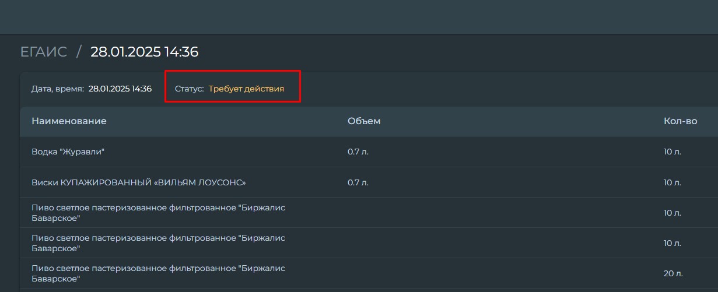Select the Виски ВИЛЬЯМ ЛОУСОНС row
The height and width of the screenshot is (292, 718).
pyautogui.click(x=369, y=182)
